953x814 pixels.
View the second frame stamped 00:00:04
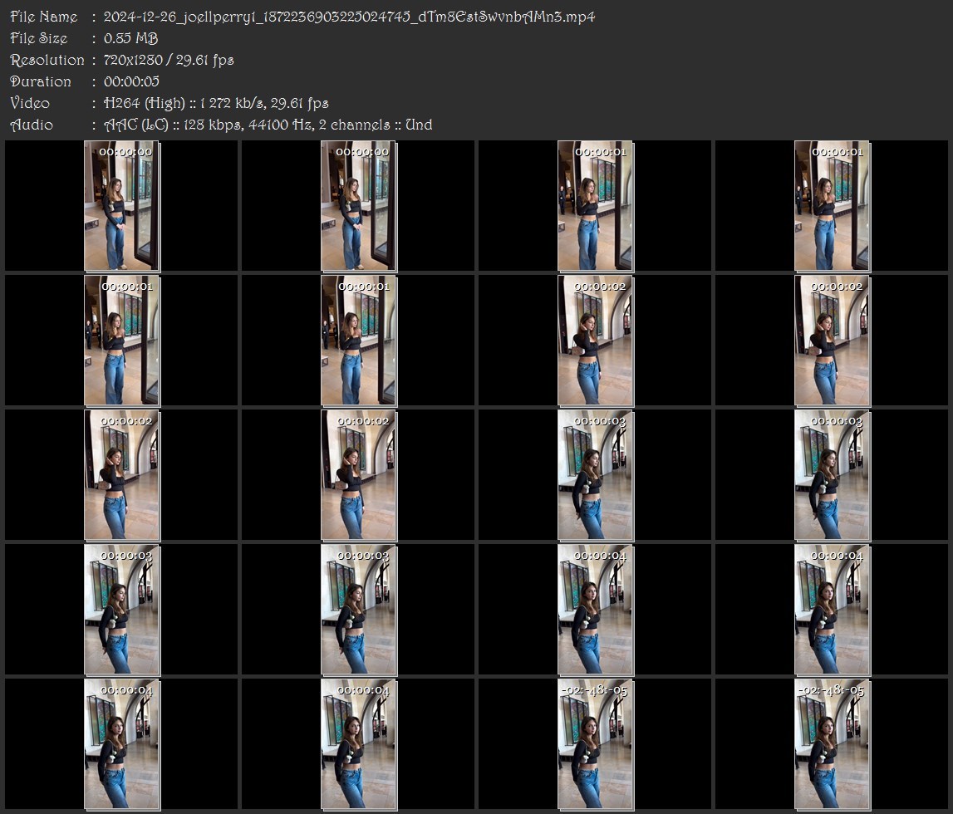click(832, 610)
